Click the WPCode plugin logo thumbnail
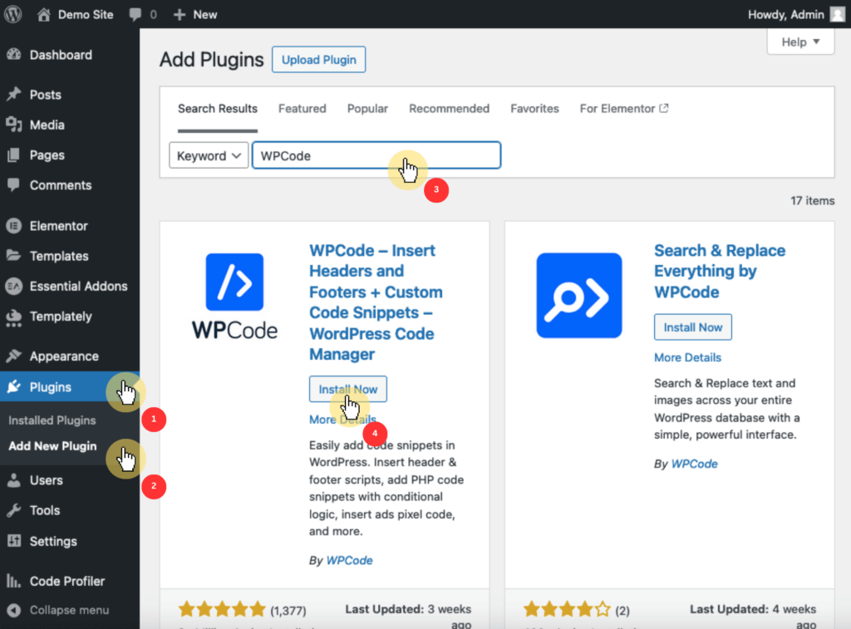 coord(234,297)
